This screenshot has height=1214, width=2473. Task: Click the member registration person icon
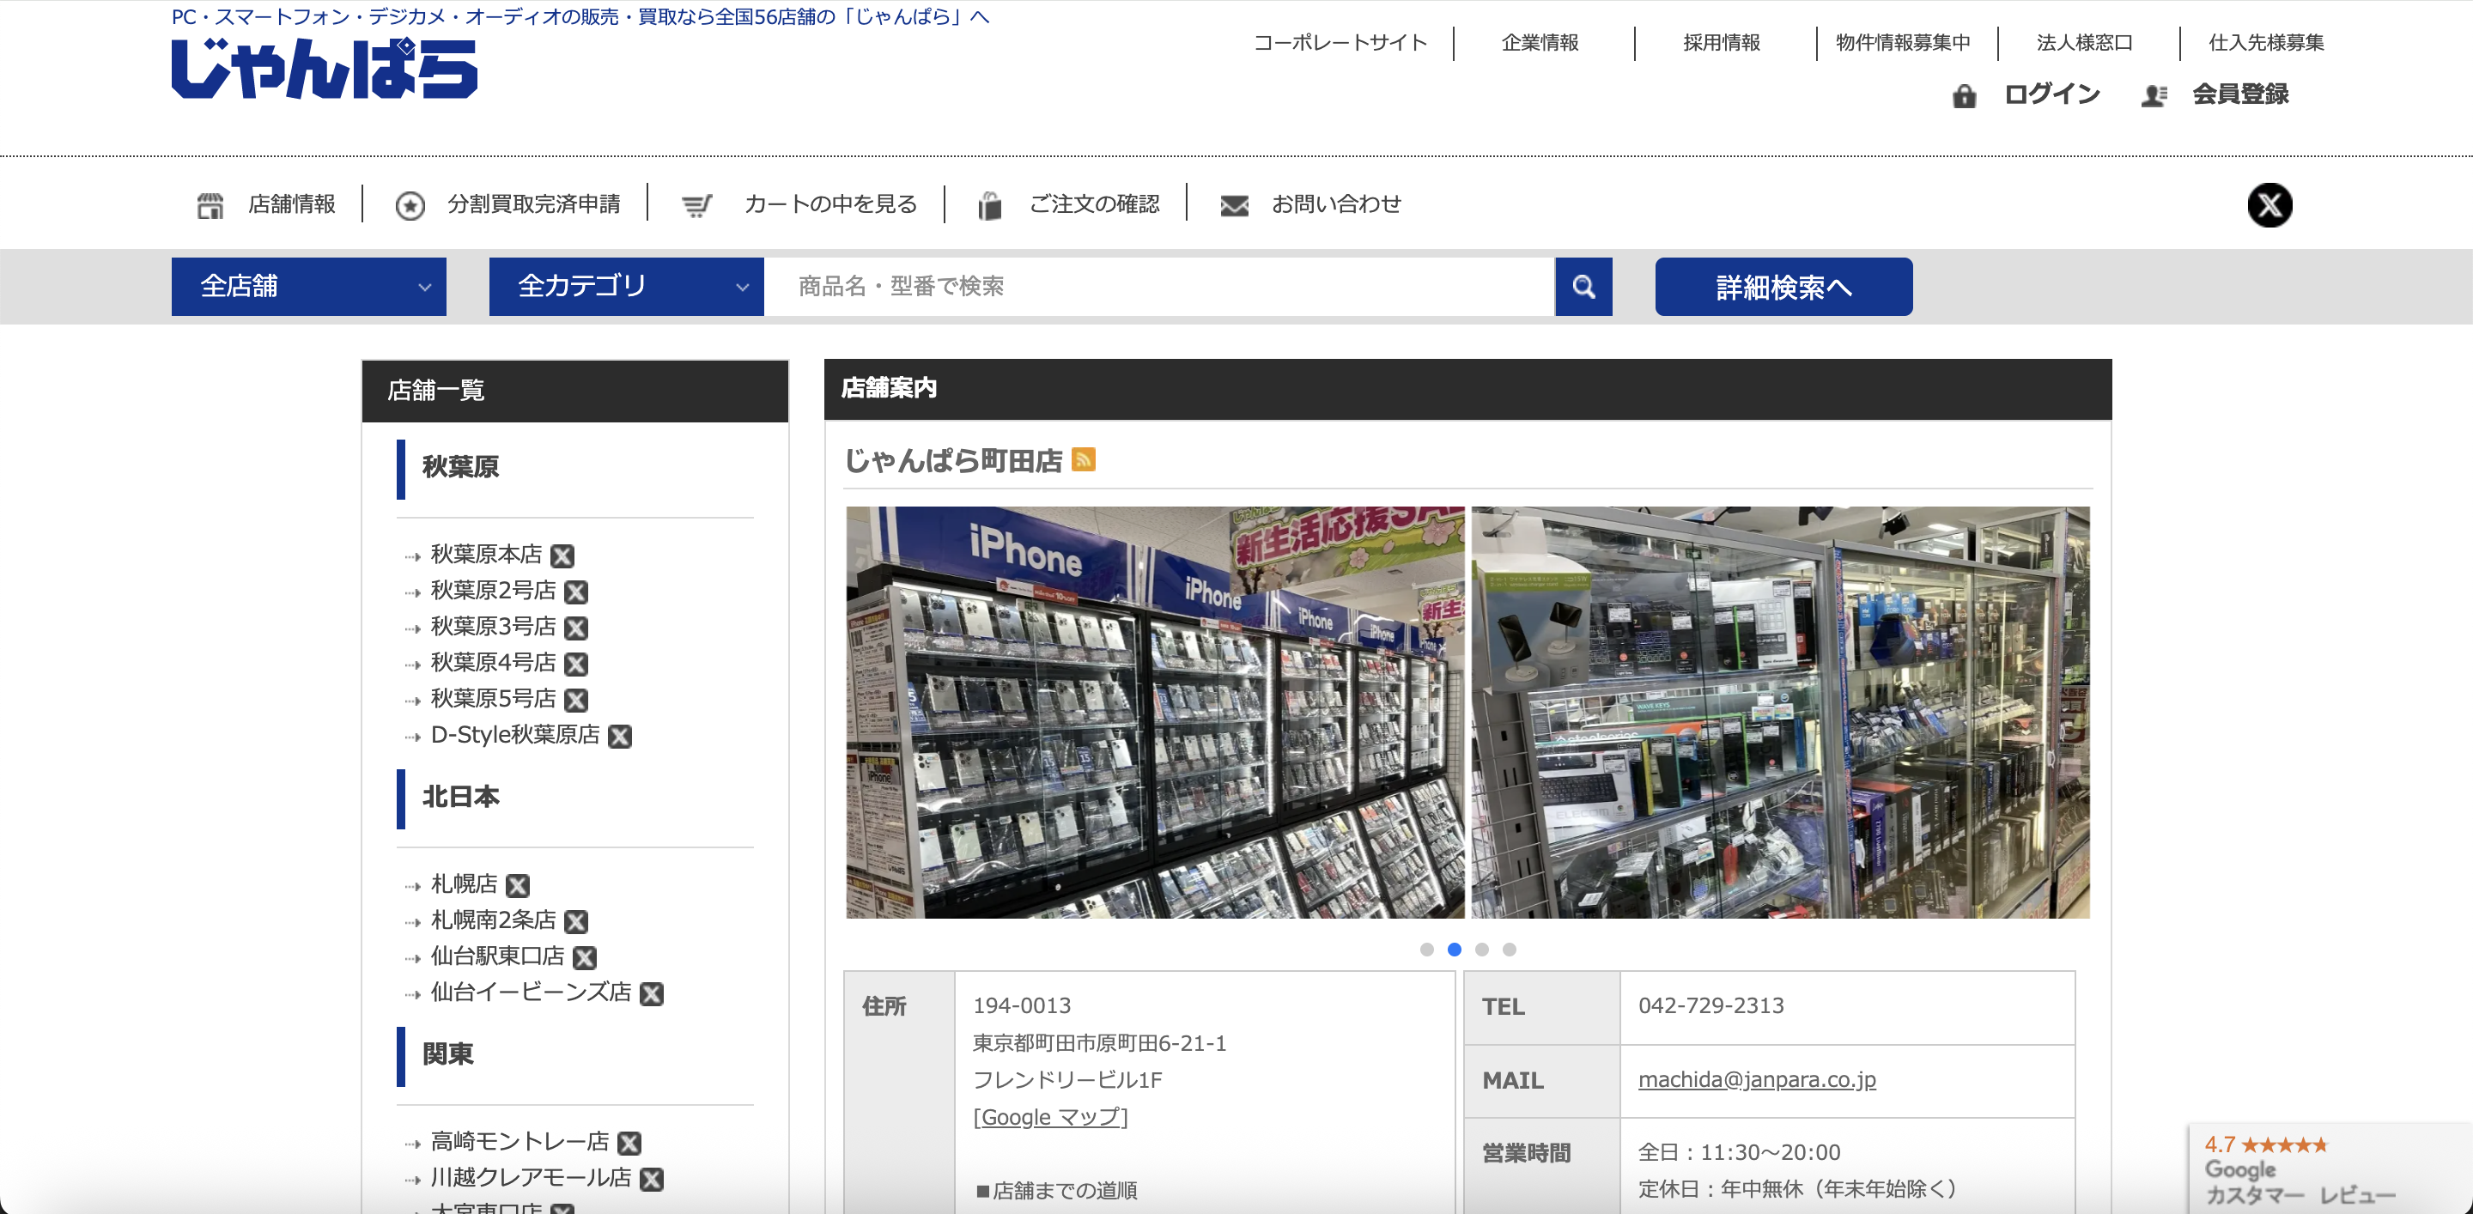coord(2154,95)
